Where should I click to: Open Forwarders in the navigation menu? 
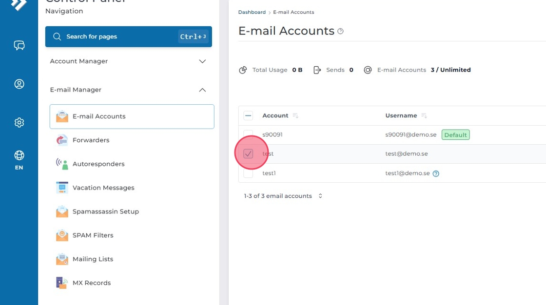coord(91,140)
